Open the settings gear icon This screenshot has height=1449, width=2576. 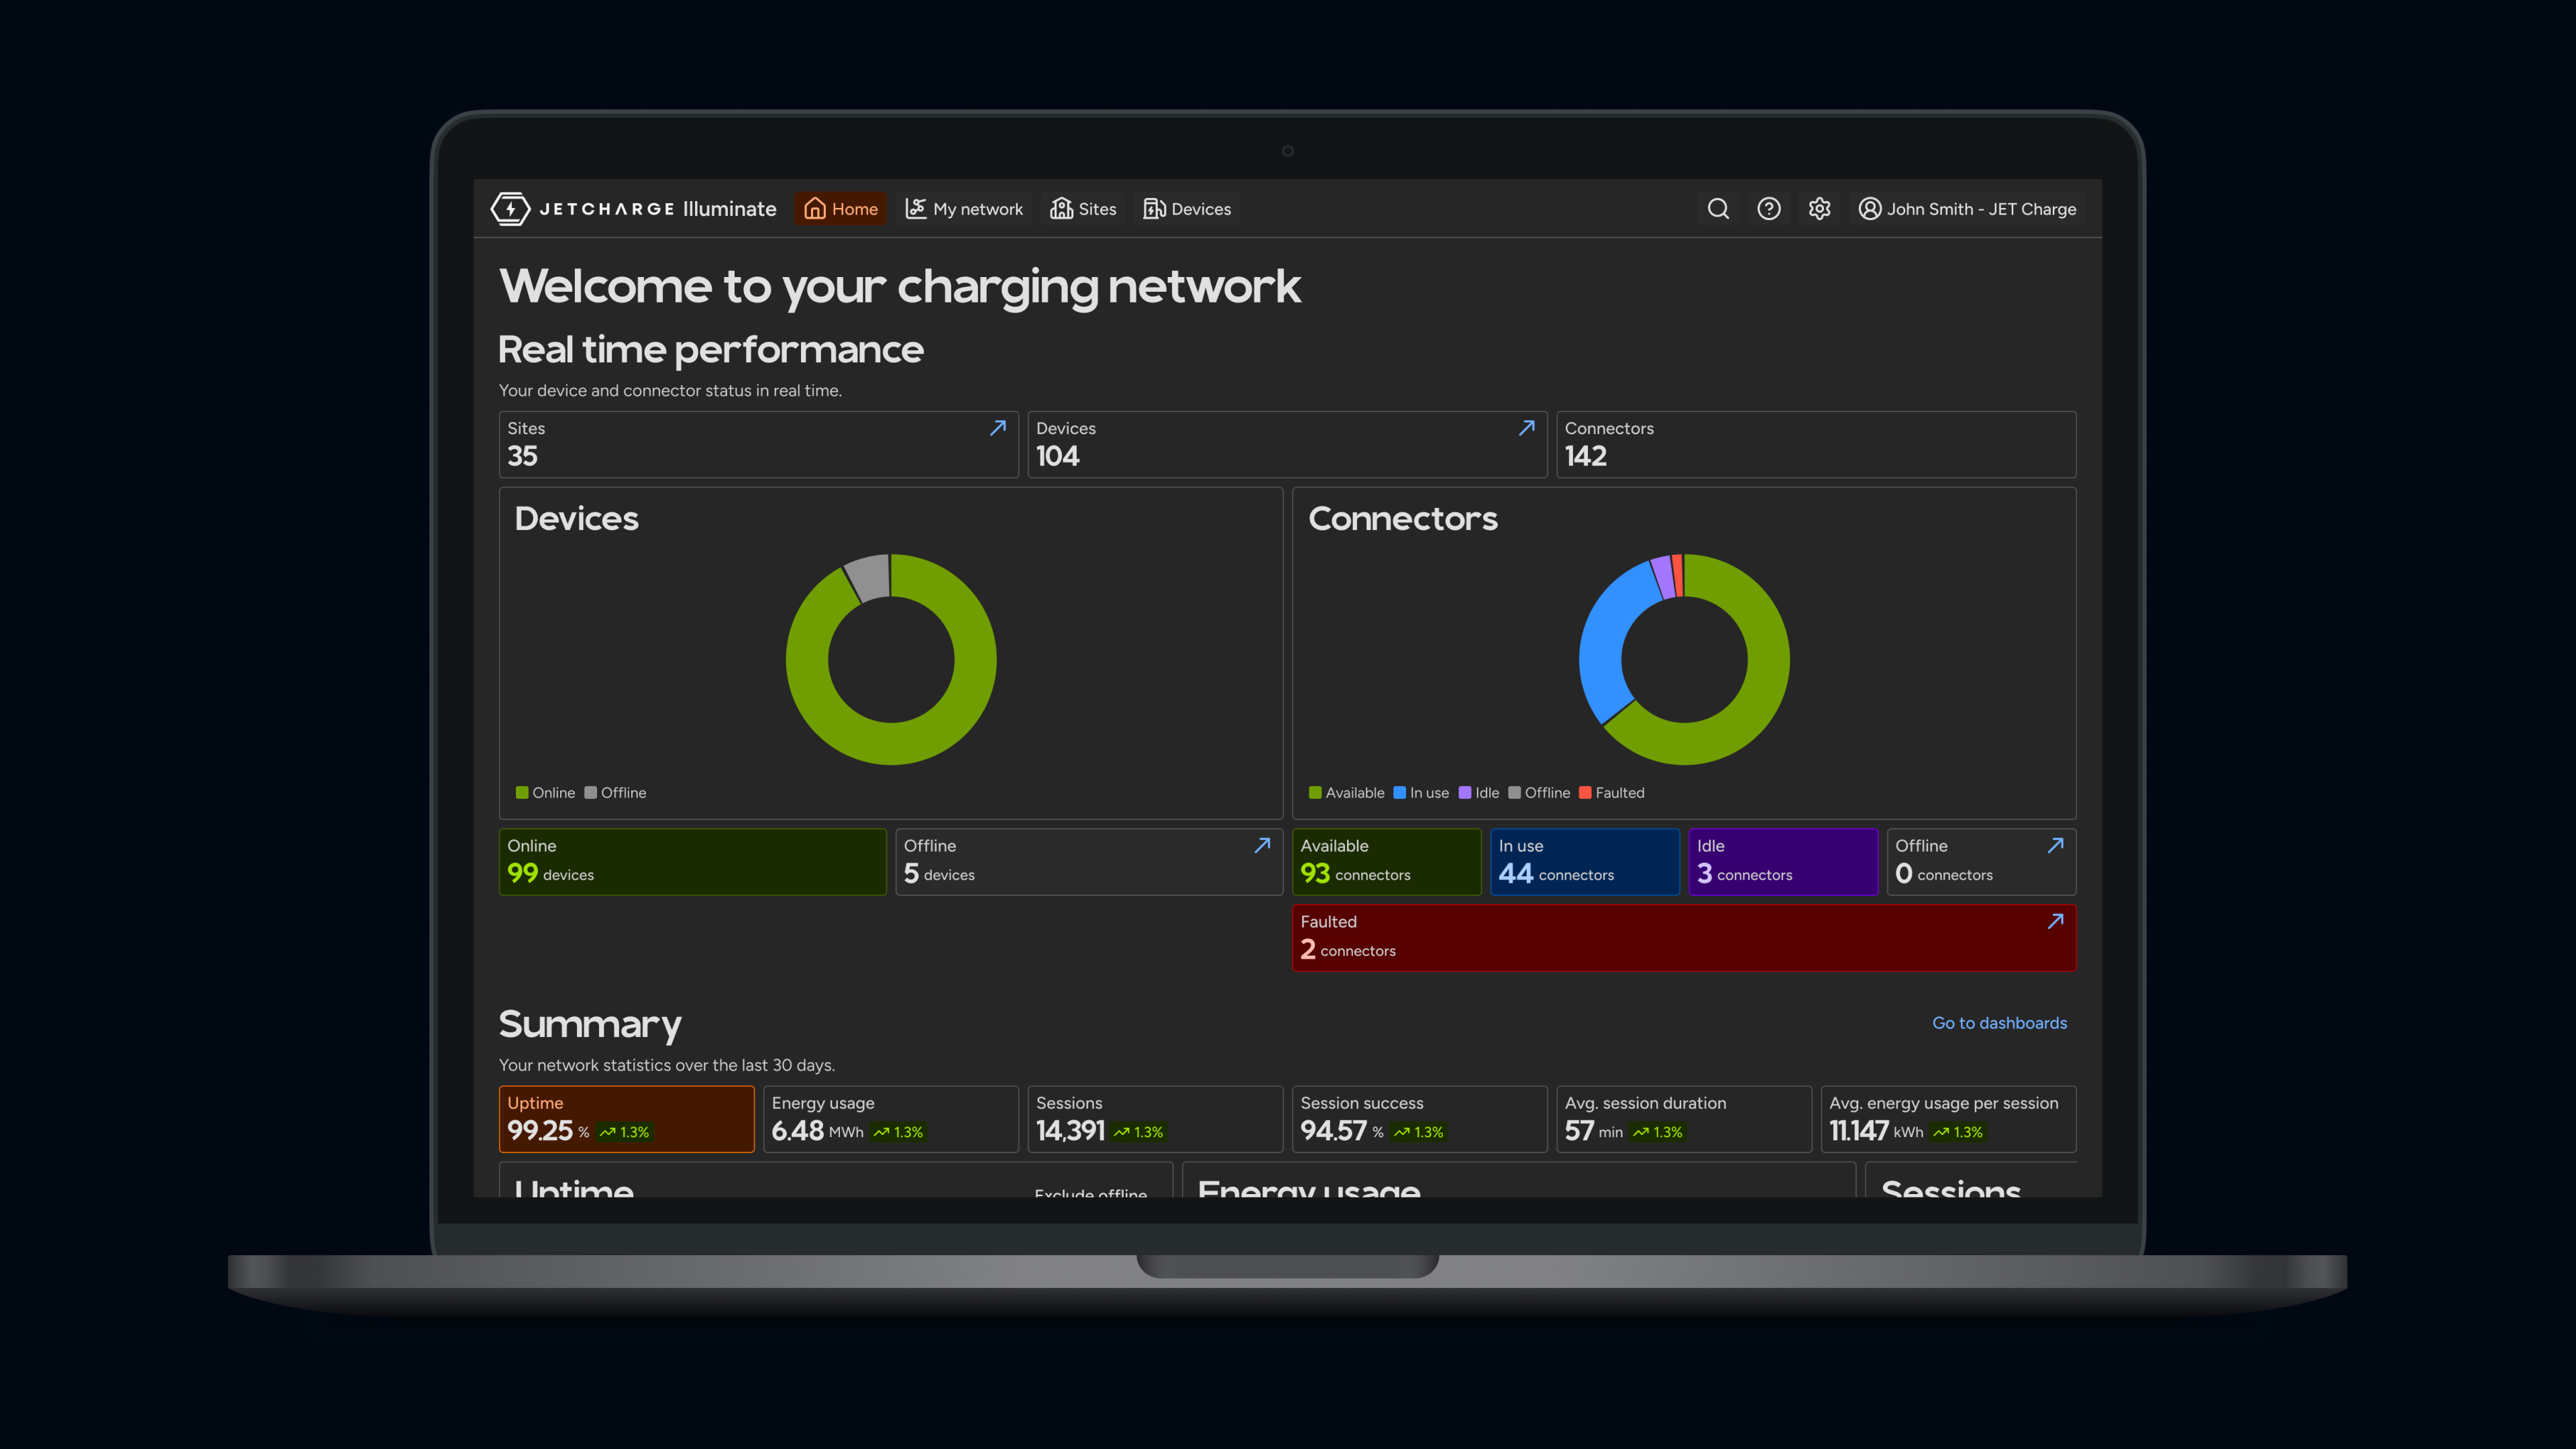[1819, 209]
